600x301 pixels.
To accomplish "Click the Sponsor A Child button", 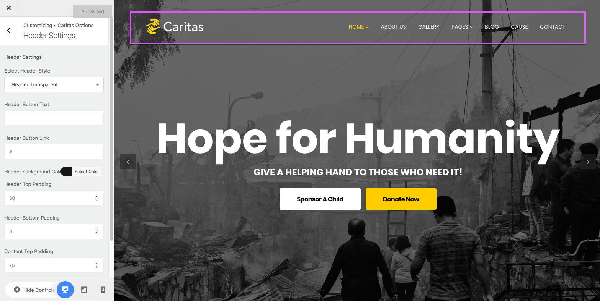I will click(320, 199).
